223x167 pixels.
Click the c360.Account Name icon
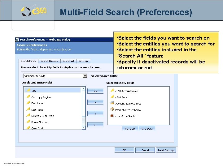click(112, 90)
